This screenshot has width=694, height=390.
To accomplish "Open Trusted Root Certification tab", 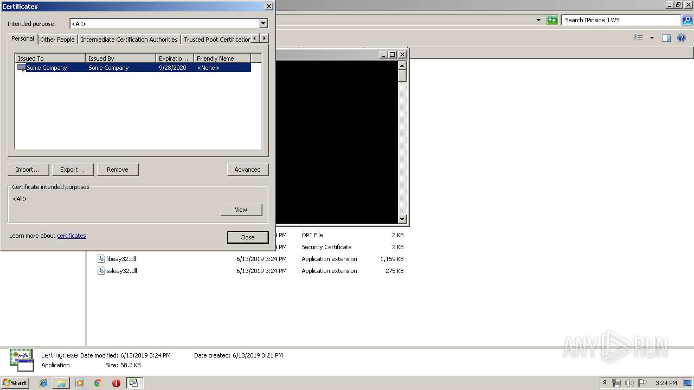I will click(x=216, y=40).
